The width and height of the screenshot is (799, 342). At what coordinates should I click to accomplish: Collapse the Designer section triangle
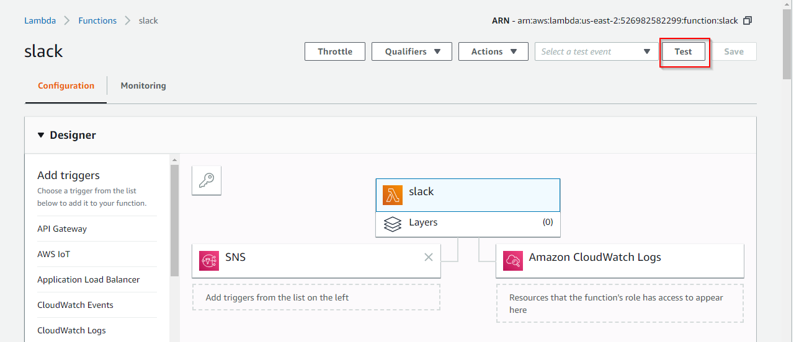click(41, 135)
